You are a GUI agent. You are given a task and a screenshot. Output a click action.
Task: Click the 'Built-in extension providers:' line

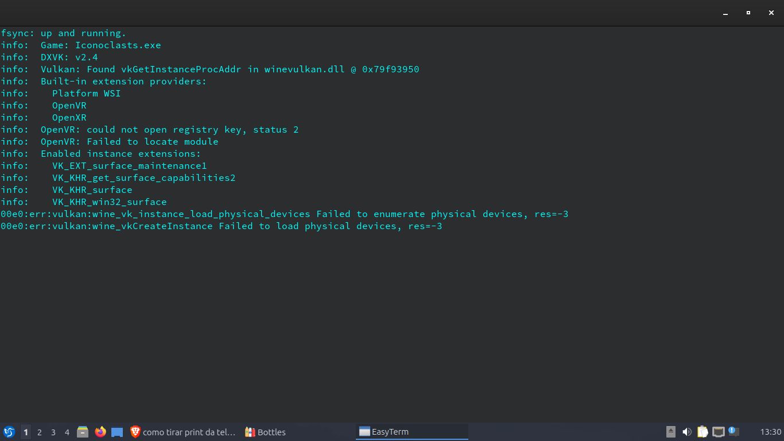pyautogui.click(x=104, y=82)
